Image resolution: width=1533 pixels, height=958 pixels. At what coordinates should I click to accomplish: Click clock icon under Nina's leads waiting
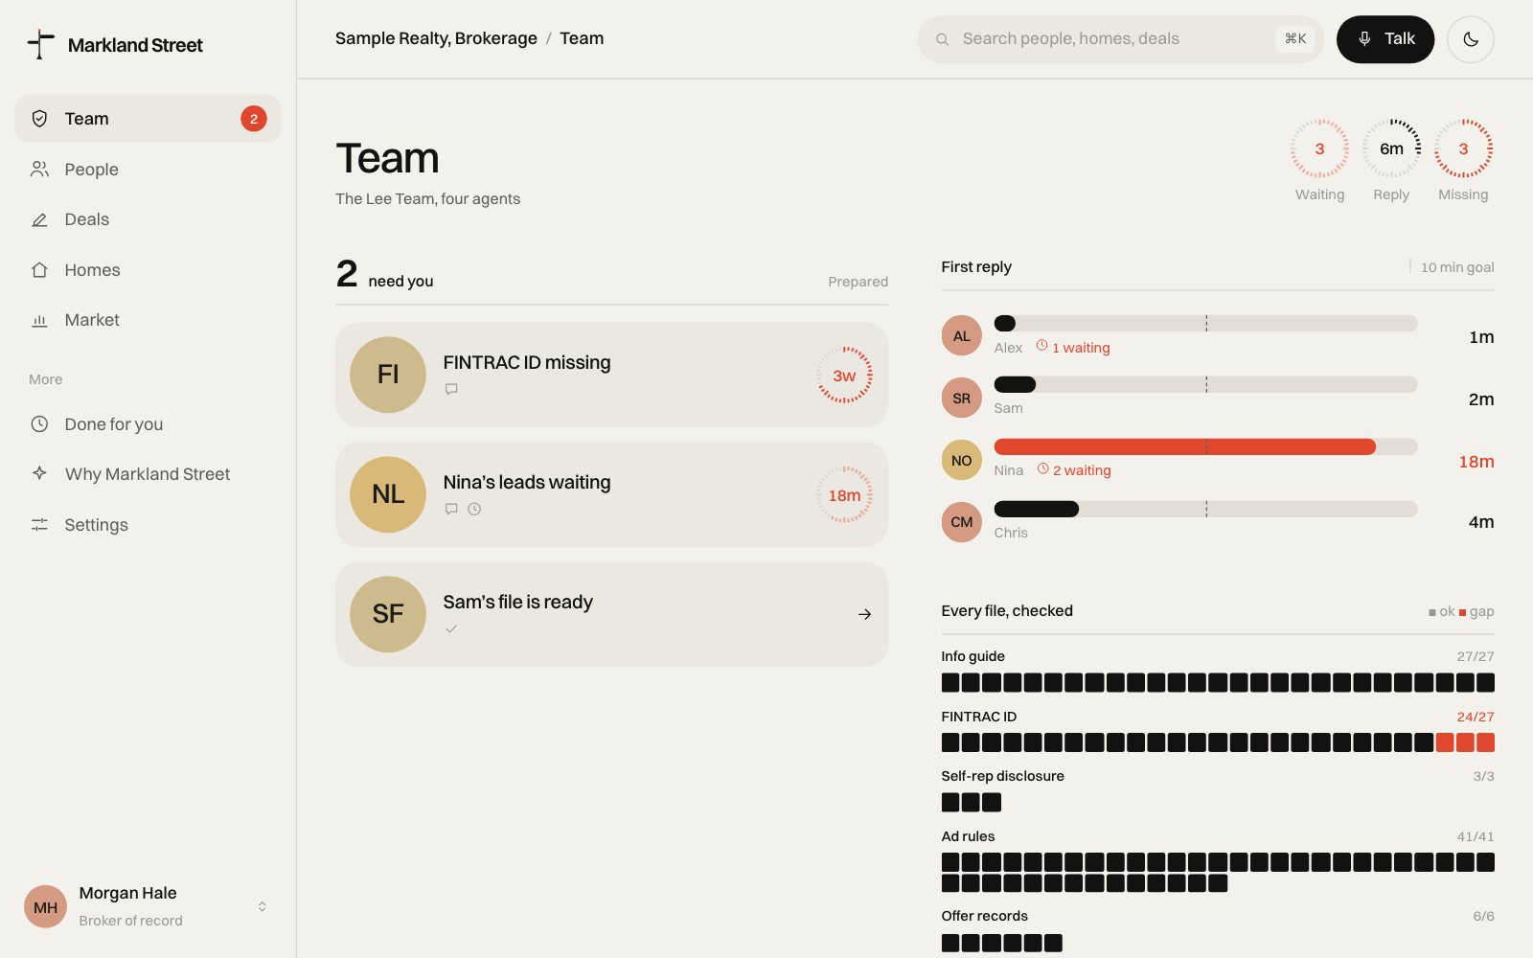[474, 509]
